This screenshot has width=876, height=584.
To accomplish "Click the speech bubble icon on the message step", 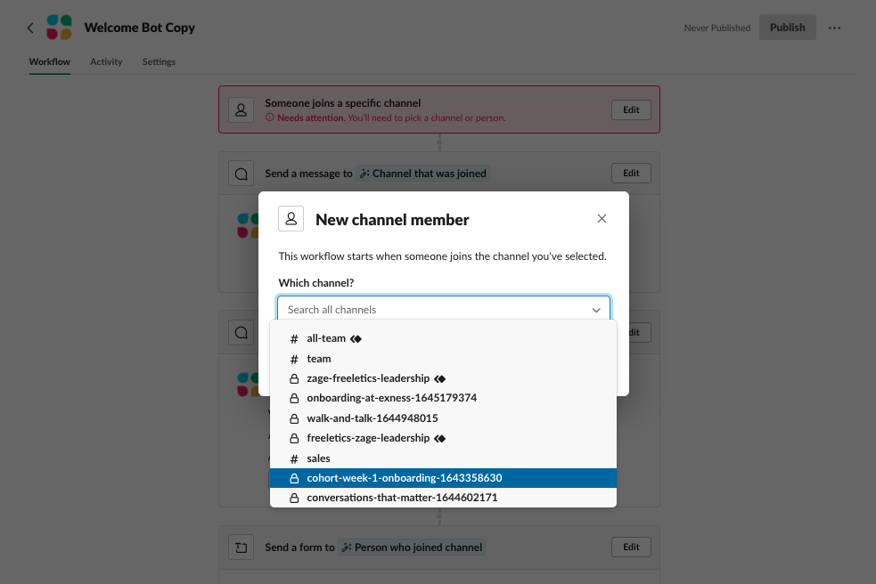I will tap(240, 173).
